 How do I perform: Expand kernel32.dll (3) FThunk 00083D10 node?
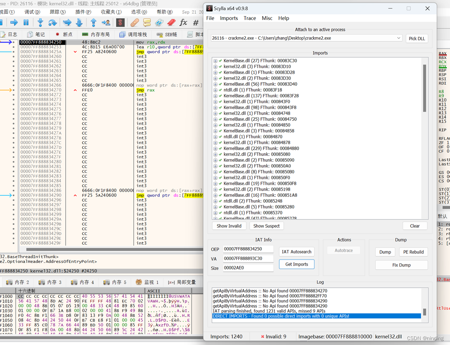coord(215,66)
